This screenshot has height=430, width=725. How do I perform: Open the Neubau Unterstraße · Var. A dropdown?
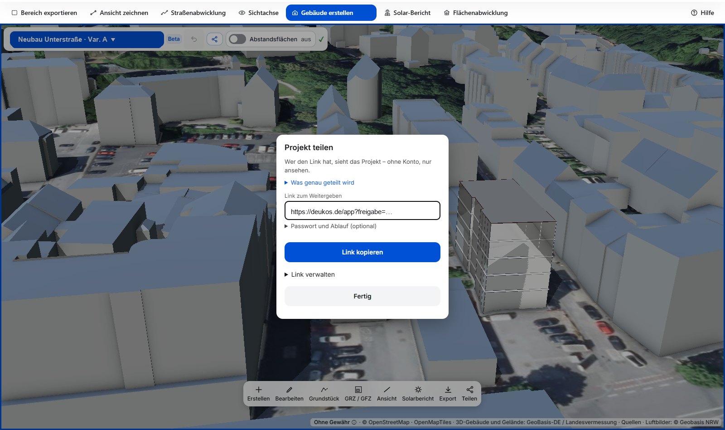pos(87,39)
